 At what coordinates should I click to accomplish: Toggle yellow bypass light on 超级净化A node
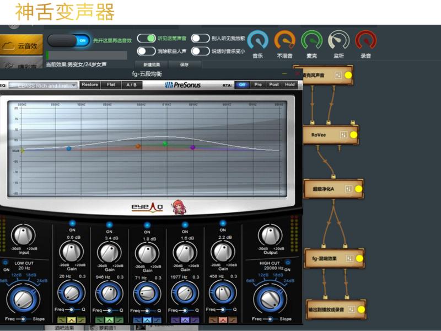[x=358, y=189]
